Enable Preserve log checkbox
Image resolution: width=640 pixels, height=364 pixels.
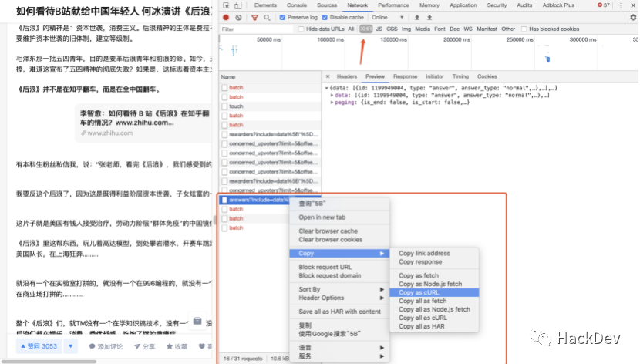point(282,18)
